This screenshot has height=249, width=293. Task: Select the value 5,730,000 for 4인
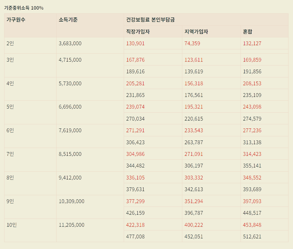click(x=70, y=83)
